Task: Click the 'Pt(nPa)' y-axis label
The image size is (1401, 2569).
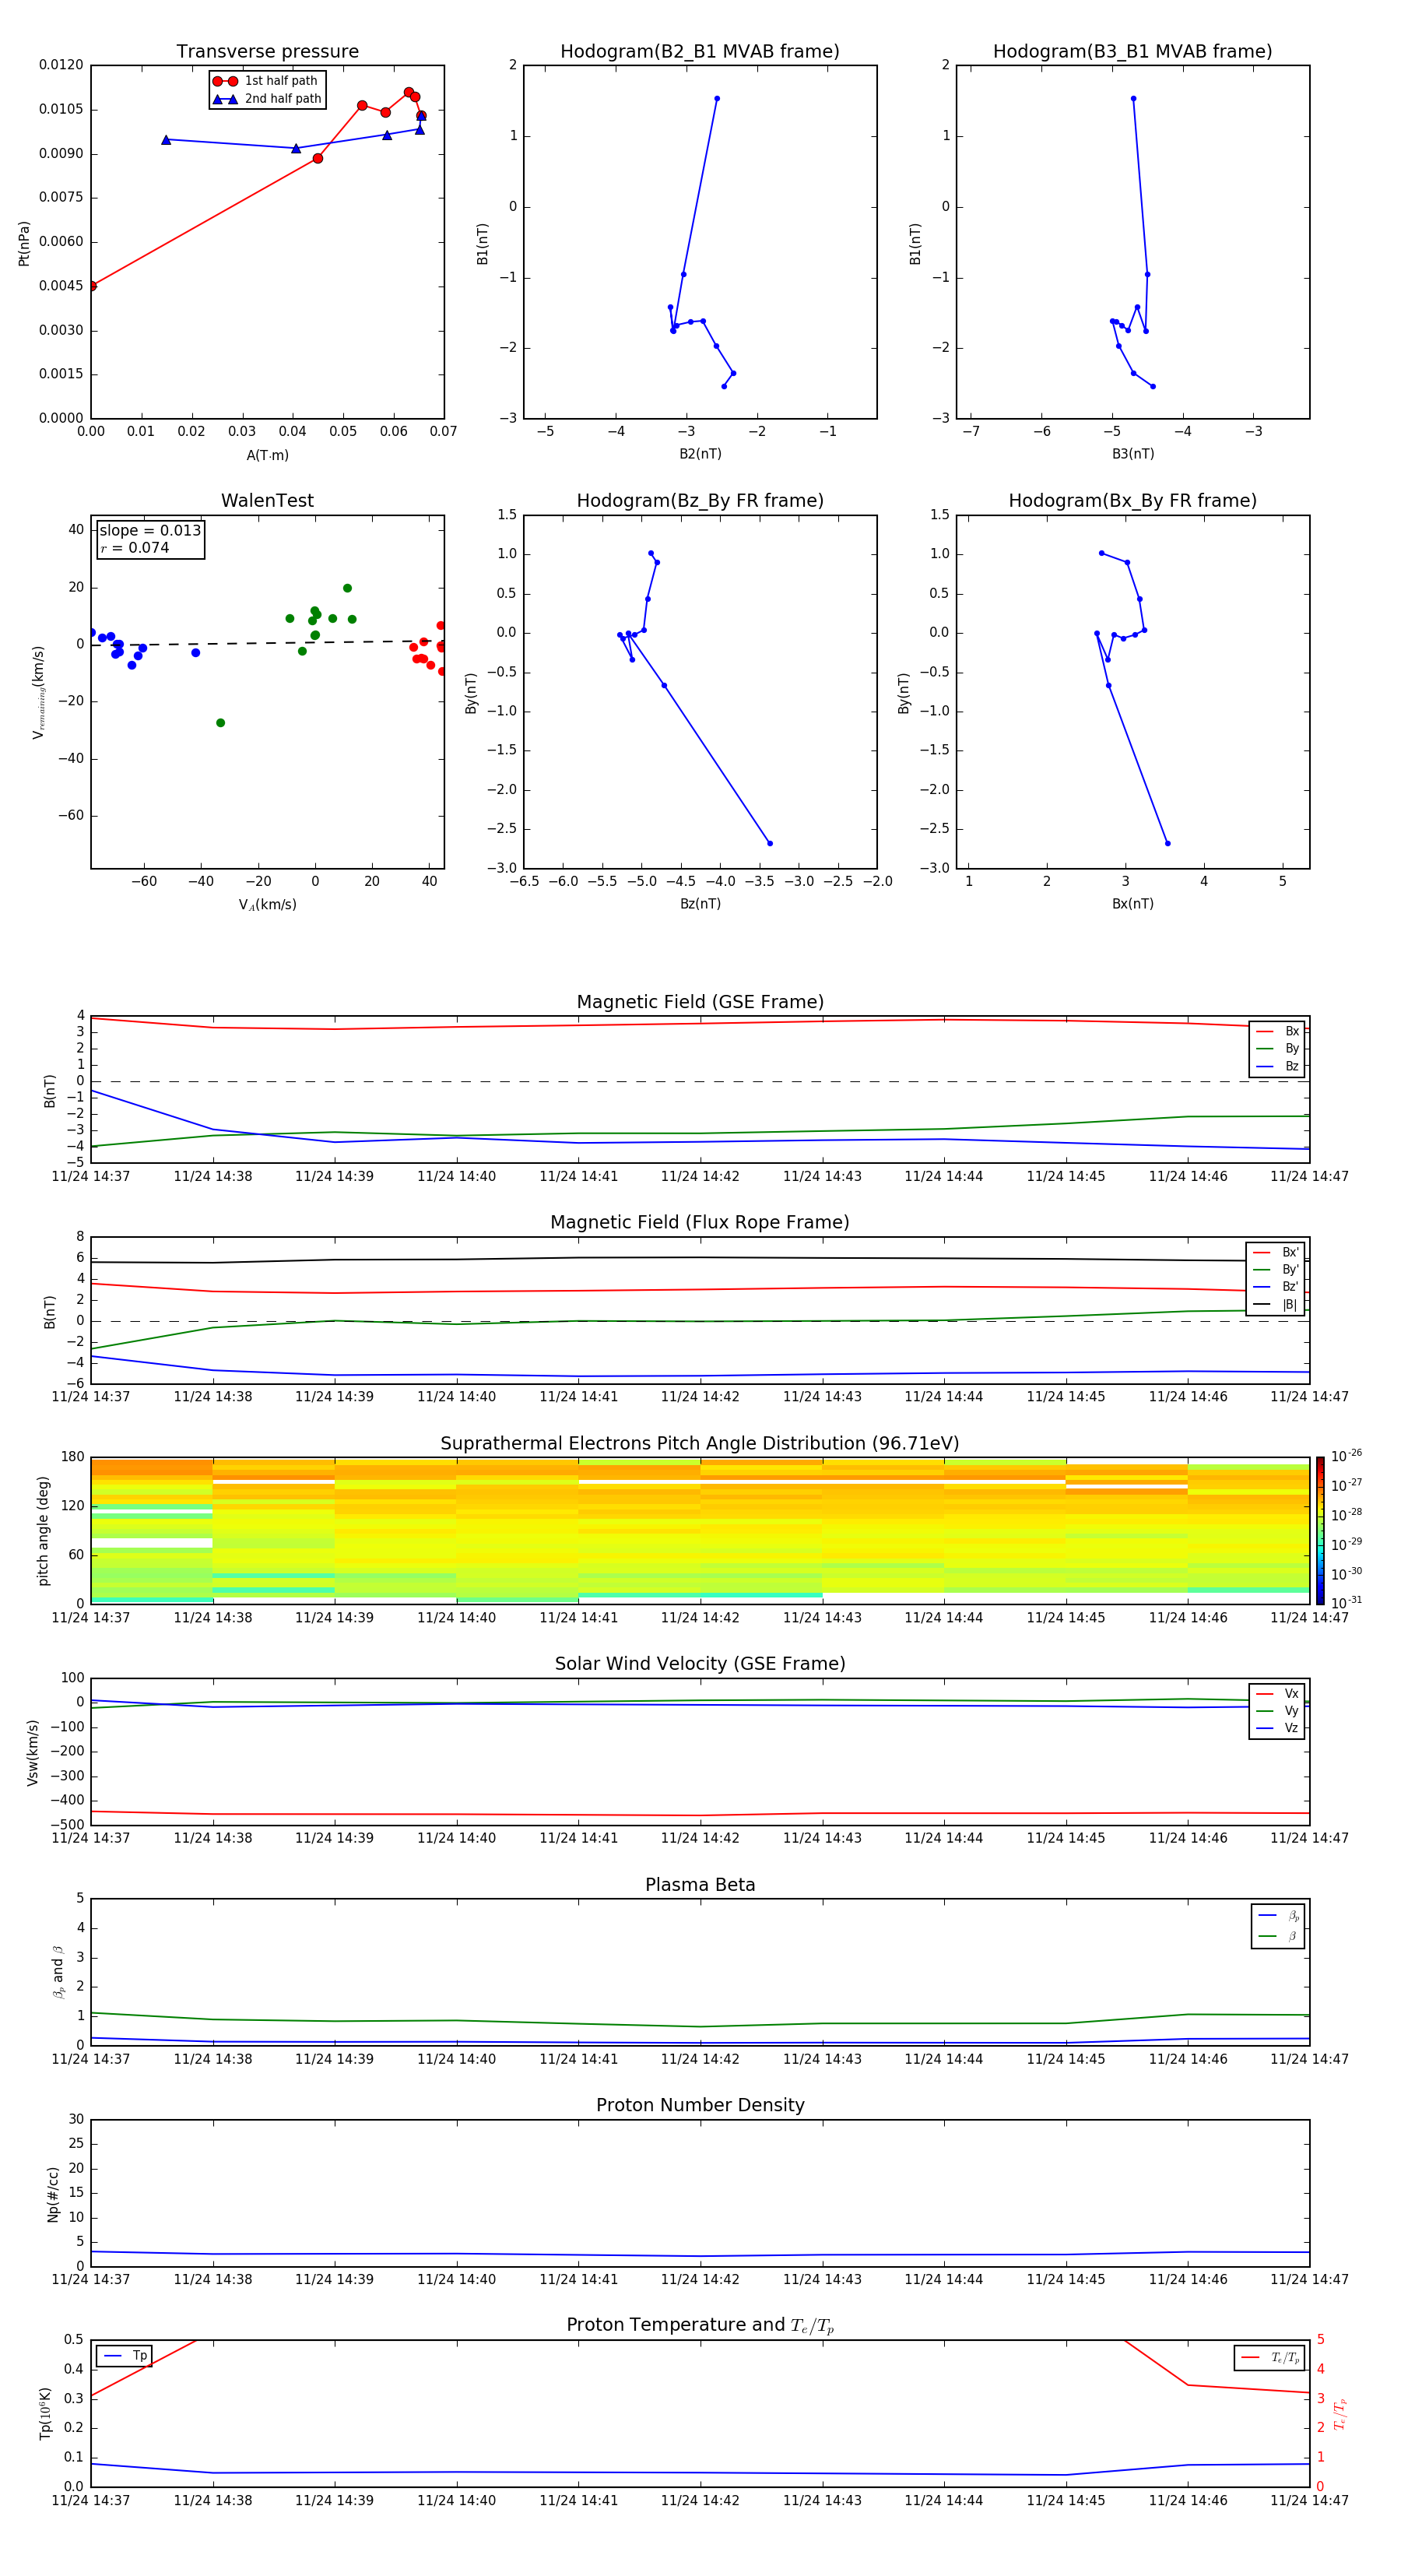Action: pos(24,244)
